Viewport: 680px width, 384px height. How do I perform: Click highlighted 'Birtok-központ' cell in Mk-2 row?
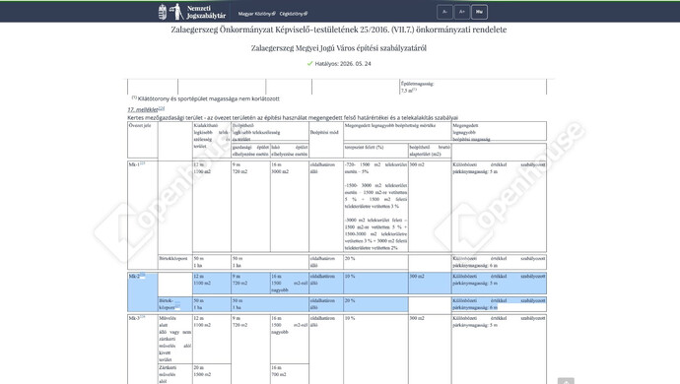click(175, 304)
